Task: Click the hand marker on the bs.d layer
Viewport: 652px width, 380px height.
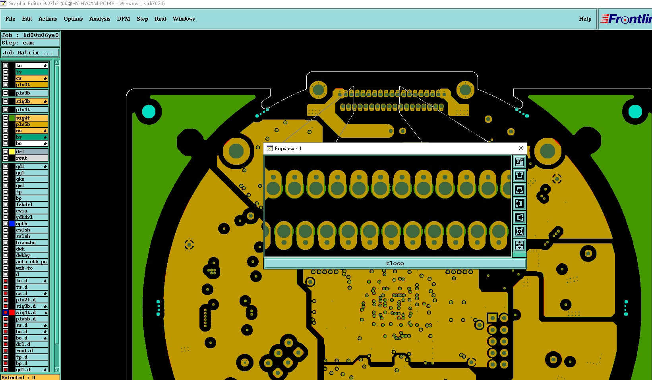Action: (x=45, y=332)
